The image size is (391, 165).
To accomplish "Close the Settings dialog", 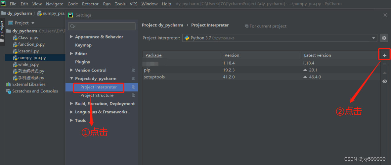I will tap(385, 15).
